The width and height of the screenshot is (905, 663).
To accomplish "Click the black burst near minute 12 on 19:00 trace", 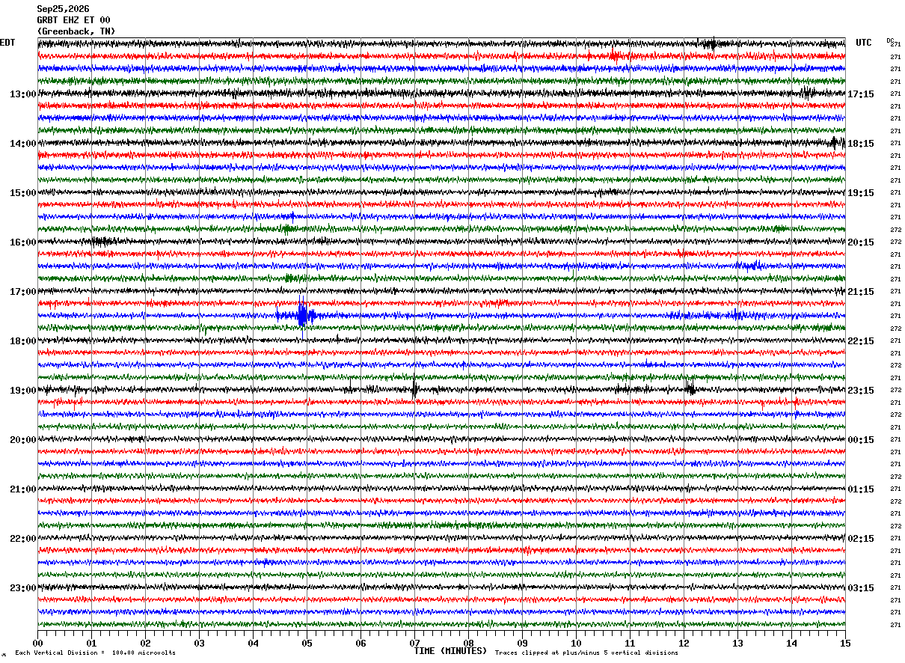I will [x=690, y=388].
